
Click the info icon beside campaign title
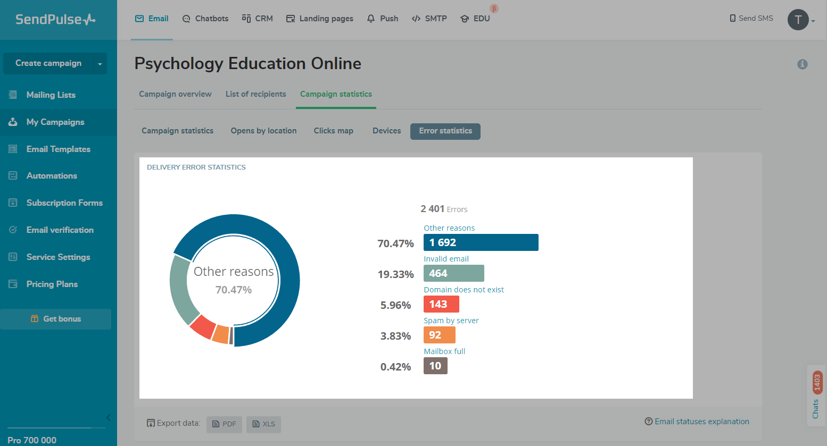(803, 64)
